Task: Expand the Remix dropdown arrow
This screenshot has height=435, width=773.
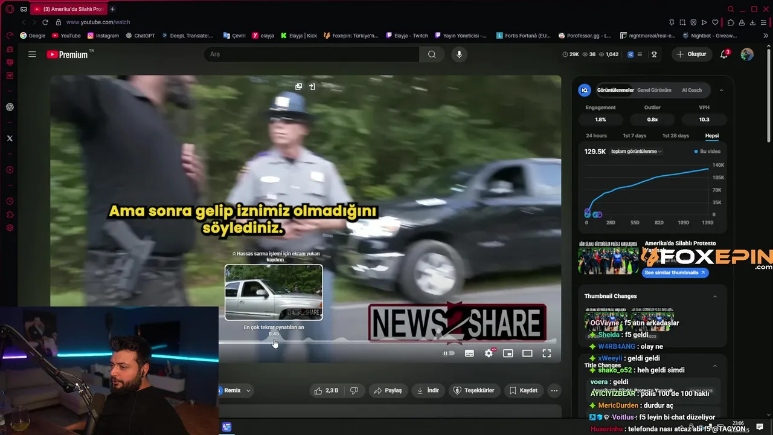Action: coord(248,391)
